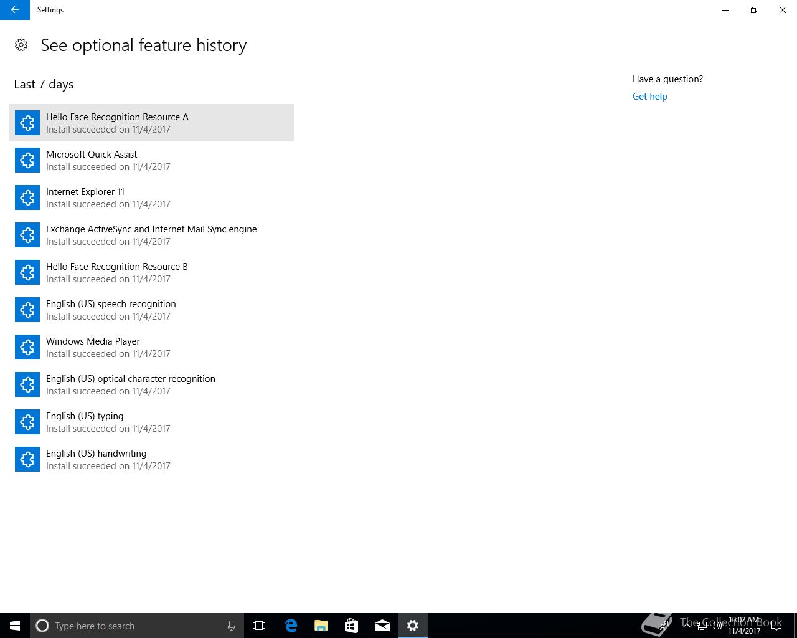Open the Windows Start menu

(15, 626)
